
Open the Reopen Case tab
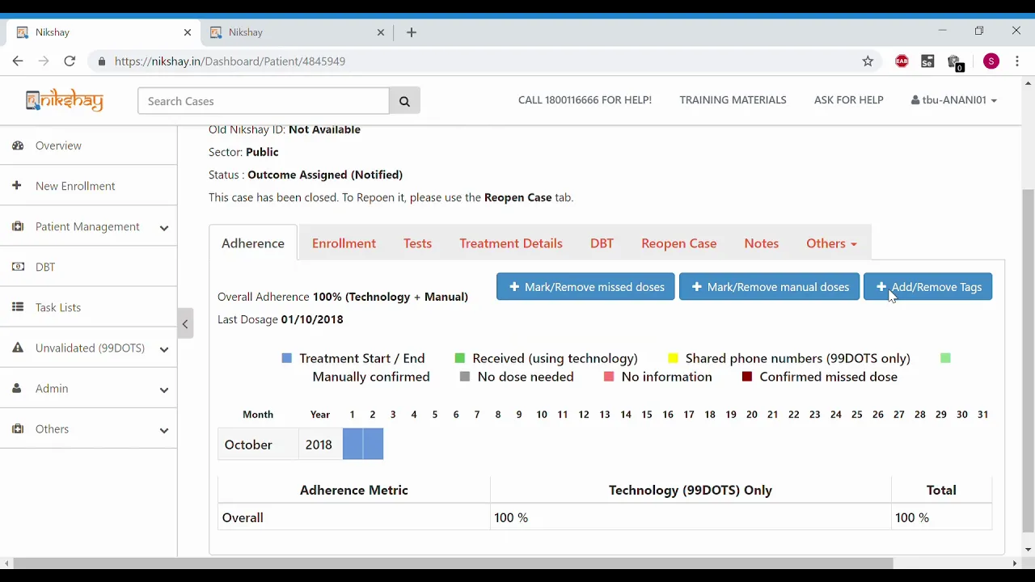(678, 243)
